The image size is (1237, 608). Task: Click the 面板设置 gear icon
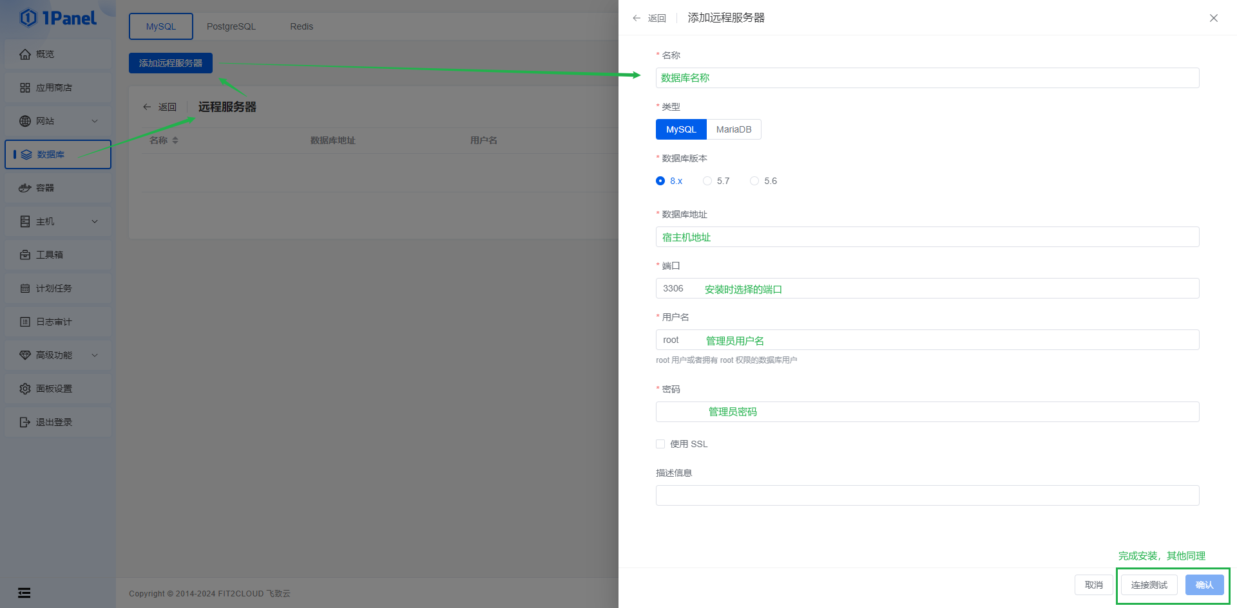[x=25, y=389]
